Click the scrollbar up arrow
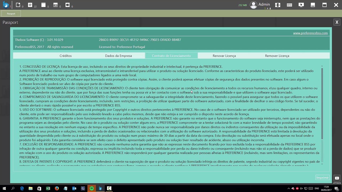 coord(322,66)
